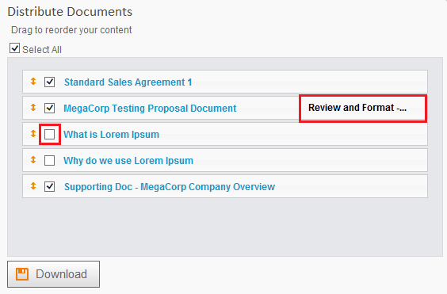Tick the Why do we use Lorem Ipsum checkbox
This screenshot has width=447, height=294.
coord(50,161)
